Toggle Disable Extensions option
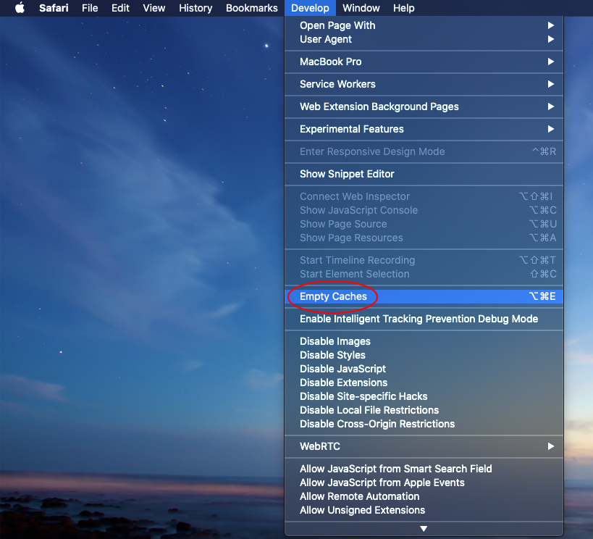 (x=424, y=383)
